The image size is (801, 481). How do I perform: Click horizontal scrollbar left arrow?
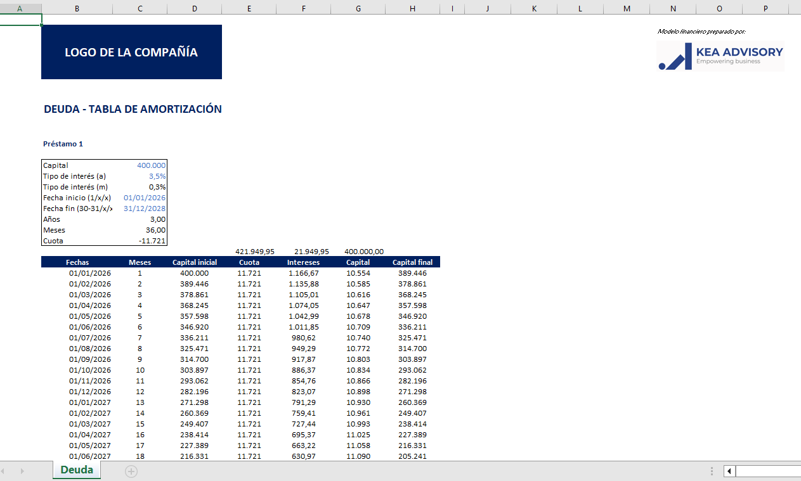click(730, 471)
